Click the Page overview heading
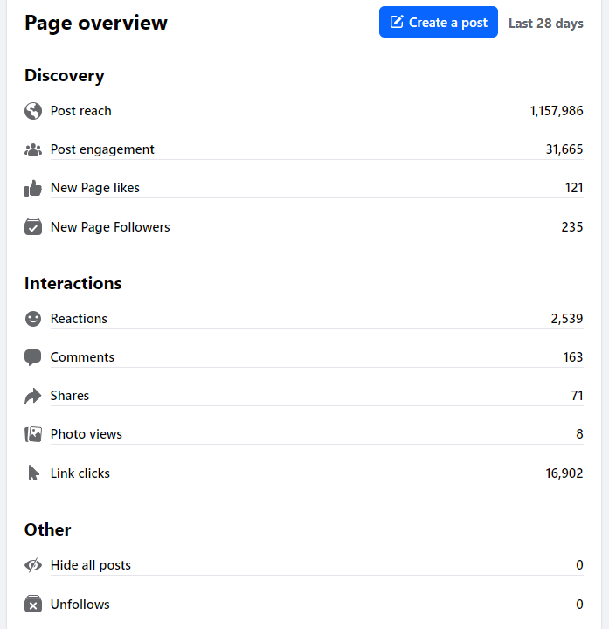This screenshot has width=609, height=629. (96, 23)
